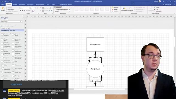The width and height of the screenshot is (176, 99).
Task: Click the Redo icon in the title bar
Action: (9, 1)
